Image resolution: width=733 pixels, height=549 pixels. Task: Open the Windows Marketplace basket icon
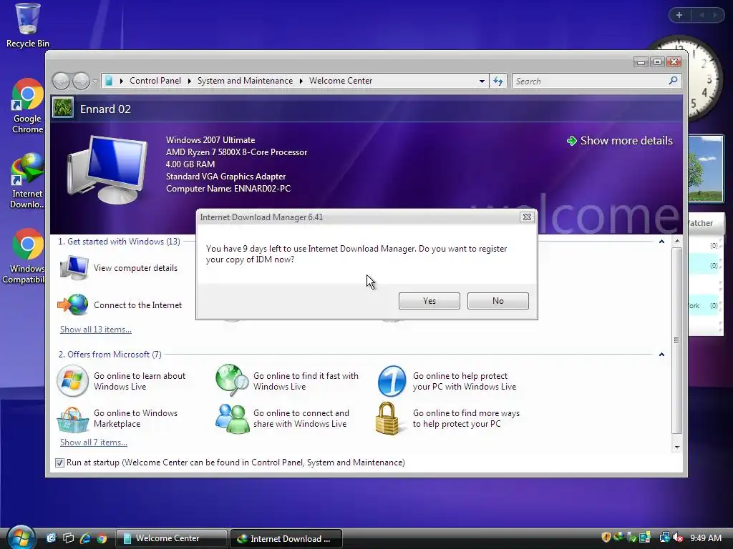(72, 419)
